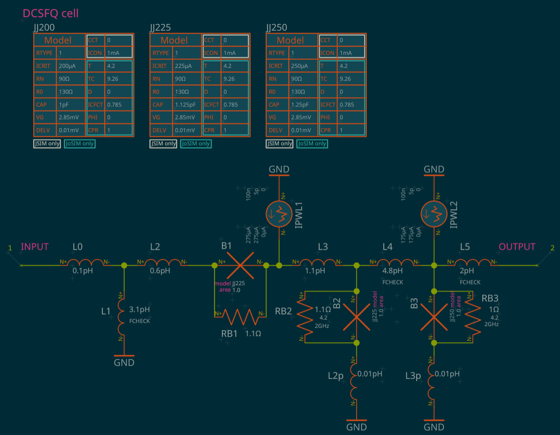This screenshot has width=560, height=435.
Task: Select the GND symbol below L3p
Action: 434,424
